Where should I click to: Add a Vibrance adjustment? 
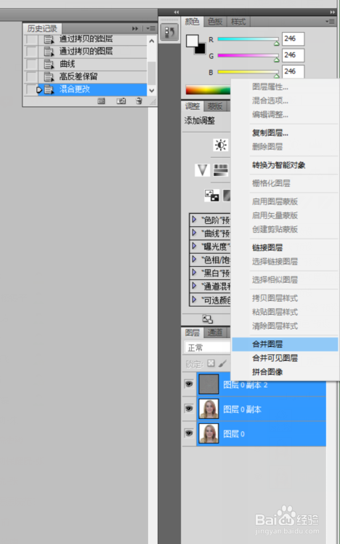(202, 170)
